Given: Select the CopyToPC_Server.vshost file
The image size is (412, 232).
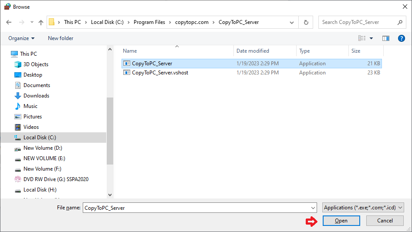Looking at the screenshot, I should tap(251, 73).
